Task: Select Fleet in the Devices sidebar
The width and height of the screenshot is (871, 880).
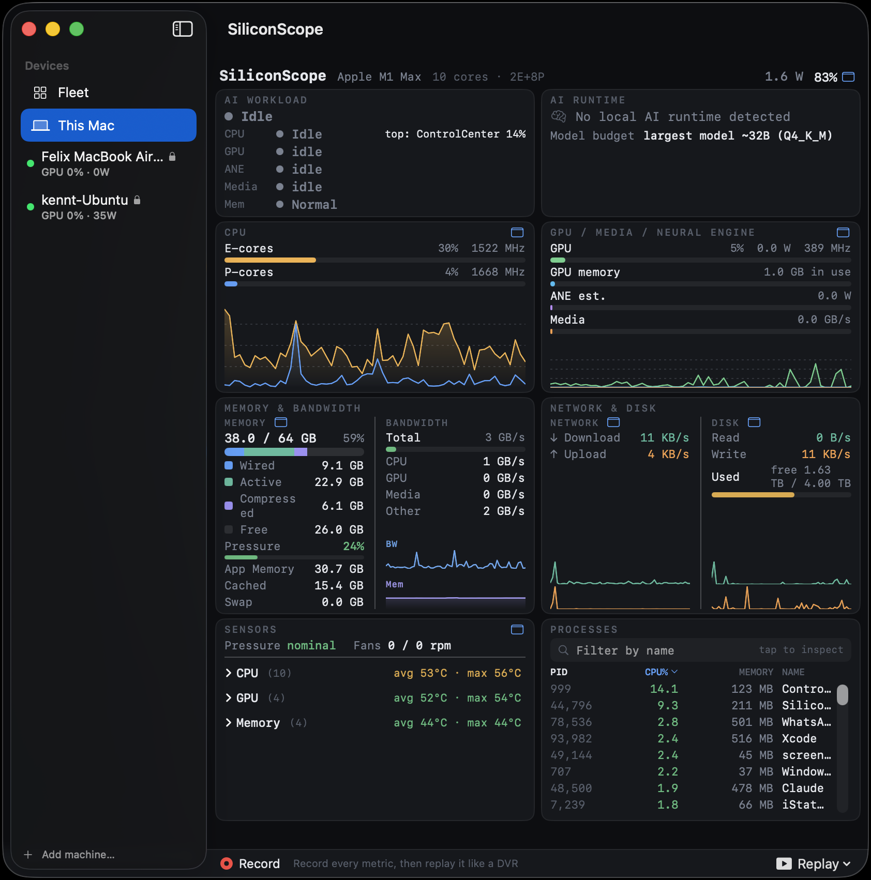Action: click(x=109, y=93)
